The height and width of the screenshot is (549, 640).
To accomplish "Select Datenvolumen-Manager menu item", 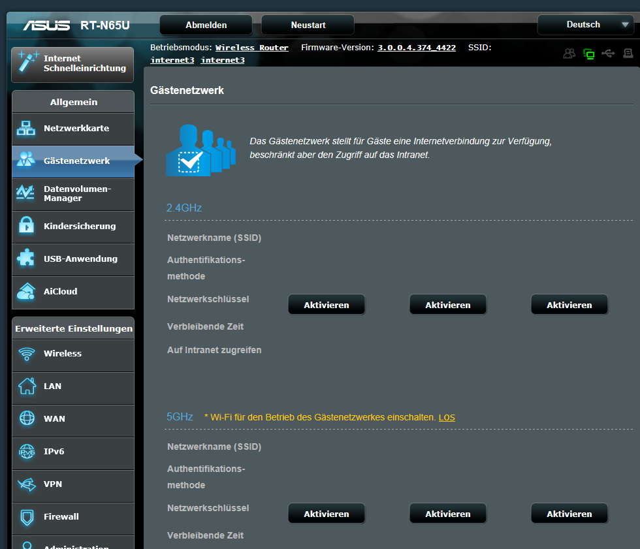I will point(77,194).
